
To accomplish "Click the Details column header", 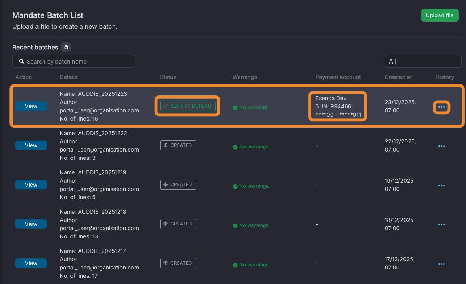I will tap(68, 77).
